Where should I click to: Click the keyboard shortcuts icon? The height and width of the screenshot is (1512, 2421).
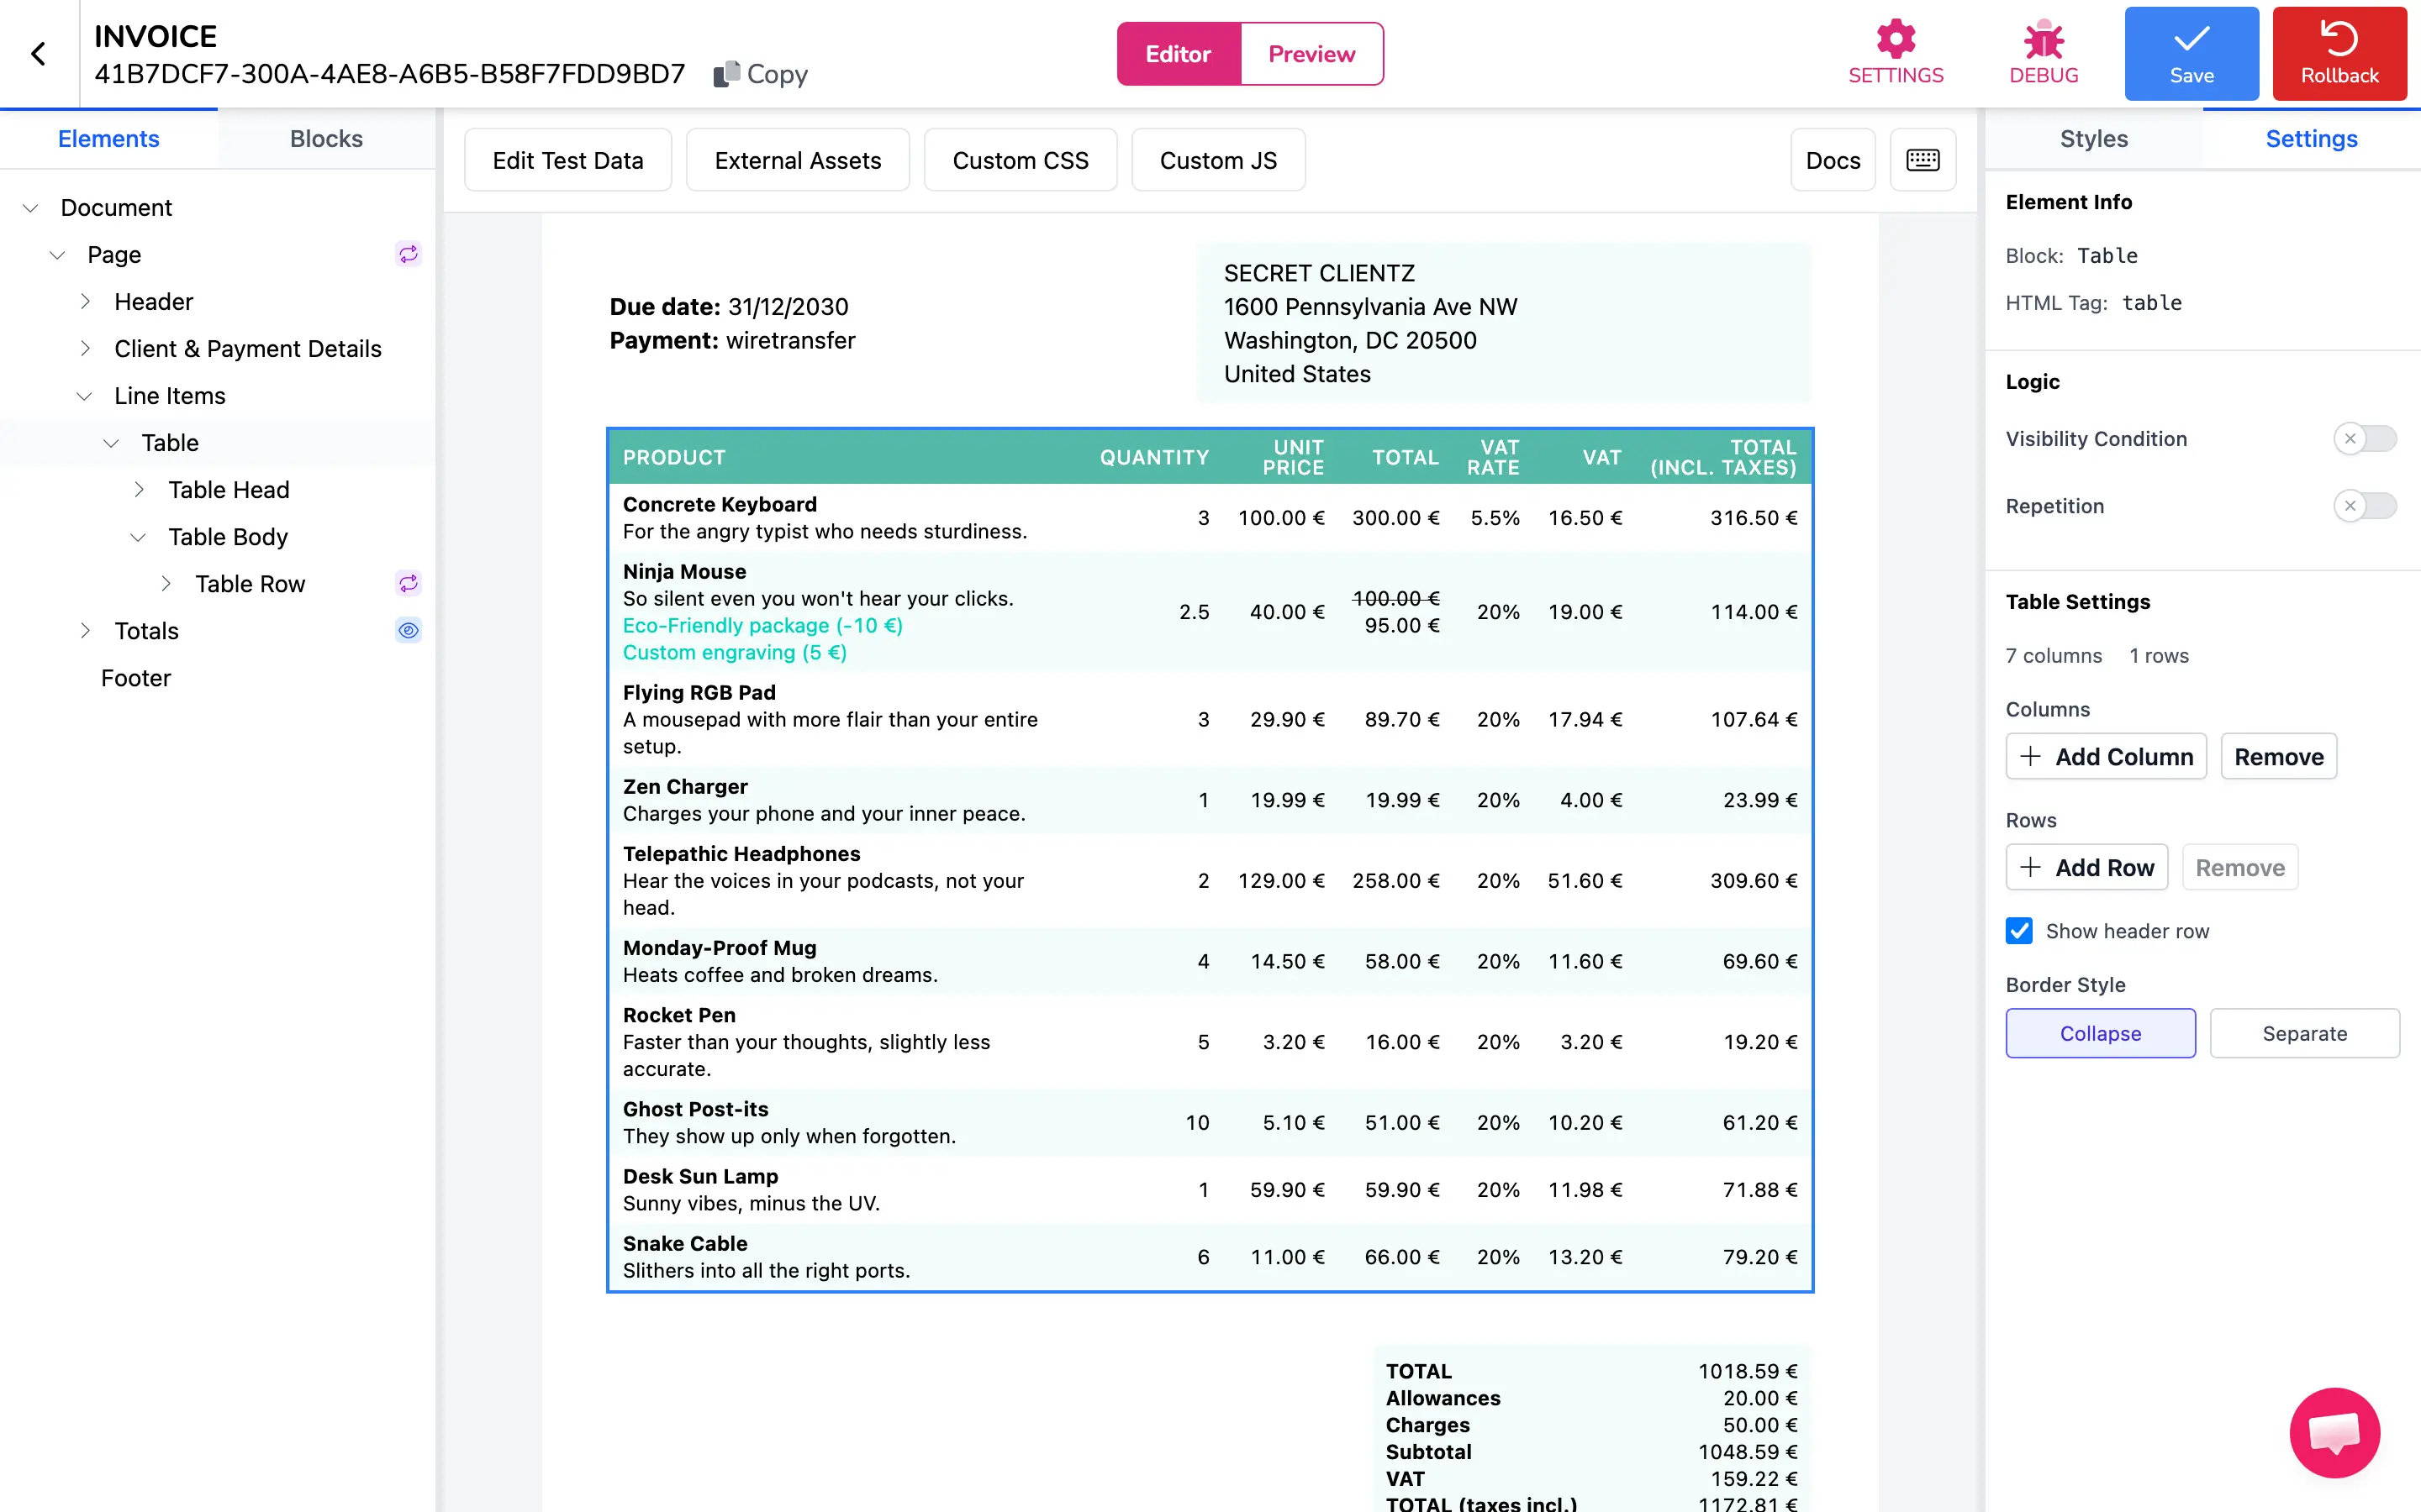[x=1922, y=160]
